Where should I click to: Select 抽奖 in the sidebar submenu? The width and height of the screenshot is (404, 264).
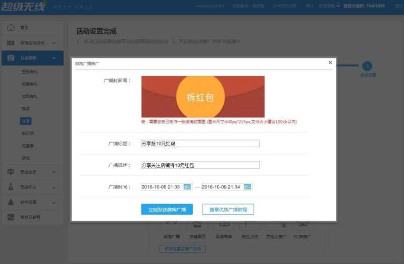pos(26,108)
